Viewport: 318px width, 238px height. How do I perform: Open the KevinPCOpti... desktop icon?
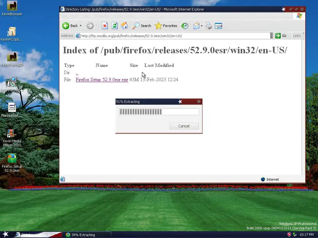11,34
